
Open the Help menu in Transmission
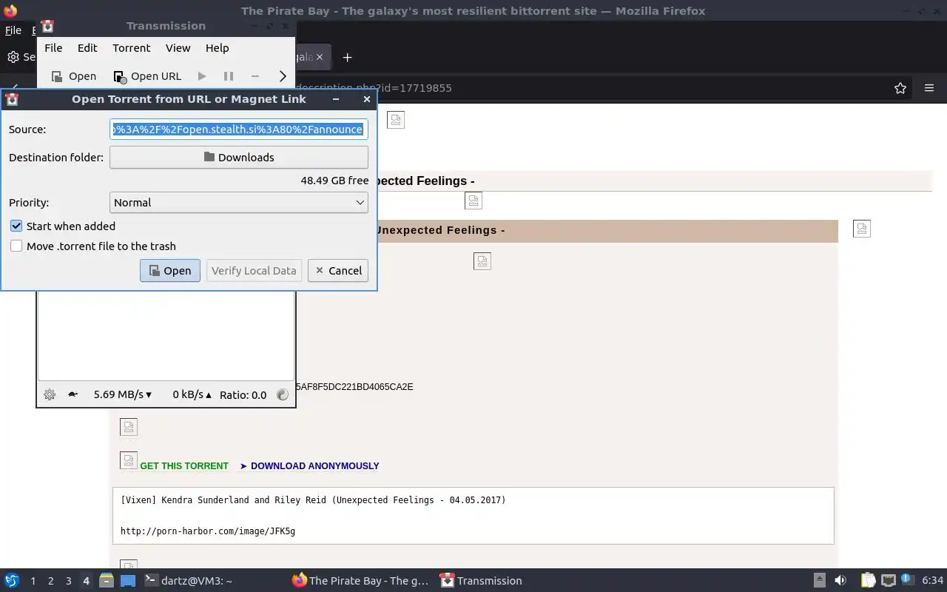point(217,47)
